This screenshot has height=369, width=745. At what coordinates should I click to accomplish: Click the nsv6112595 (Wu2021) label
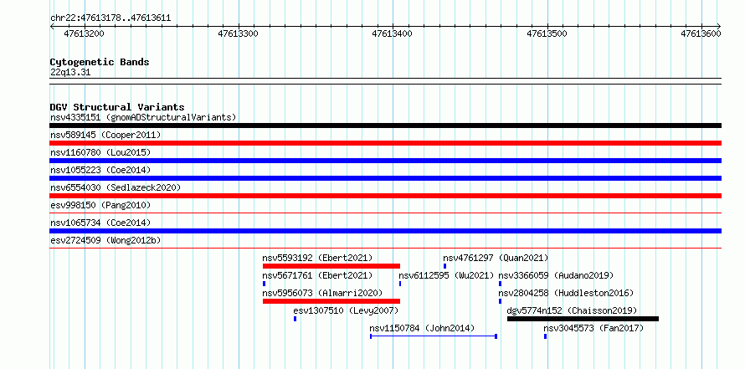point(446,275)
